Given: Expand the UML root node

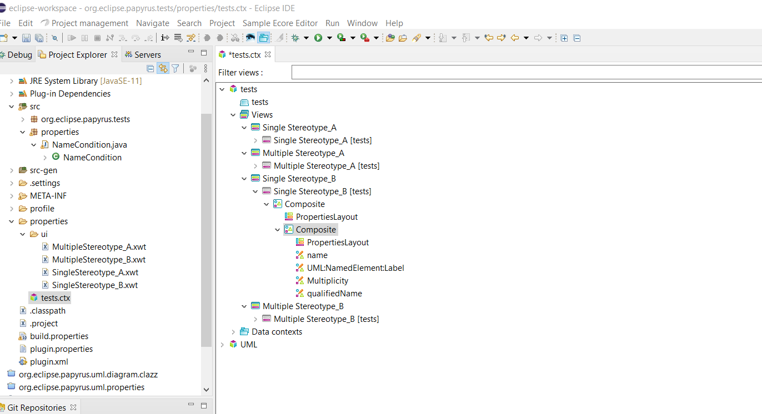Looking at the screenshot, I should [x=222, y=345].
